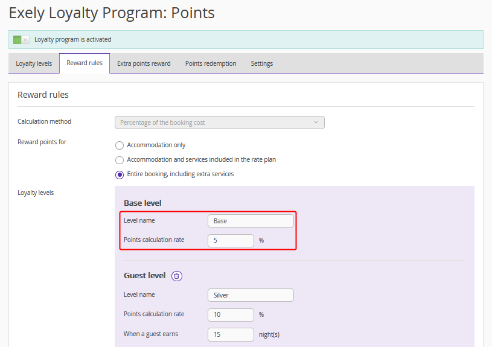Toggle the Loyalty program activation switch
The image size is (492, 347).
(x=21, y=40)
